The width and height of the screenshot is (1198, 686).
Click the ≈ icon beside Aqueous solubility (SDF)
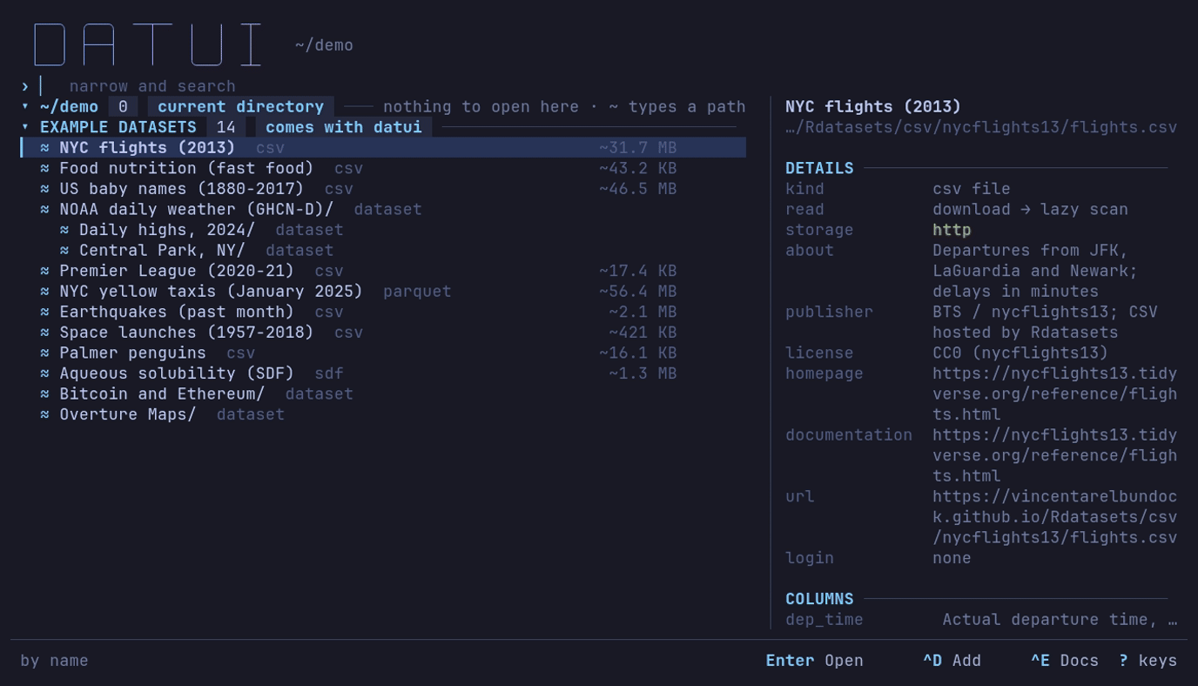(x=44, y=373)
